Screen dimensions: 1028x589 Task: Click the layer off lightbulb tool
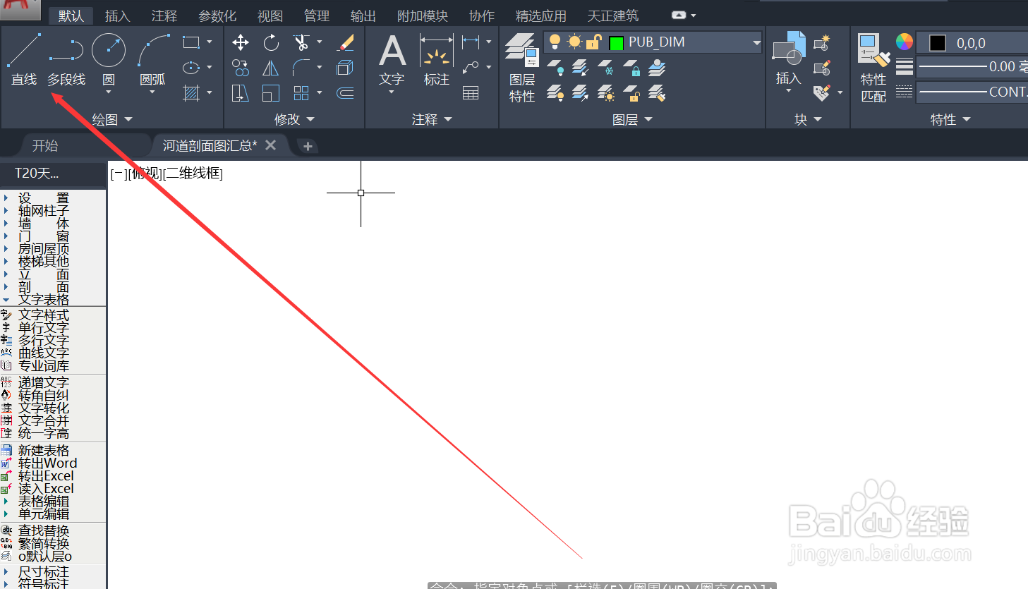tap(555, 68)
